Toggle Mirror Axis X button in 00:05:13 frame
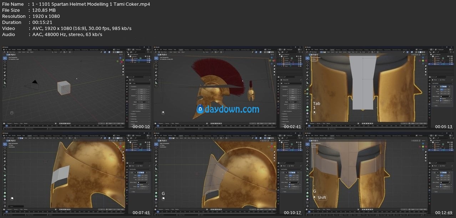456x218 pixels. pos(442,90)
